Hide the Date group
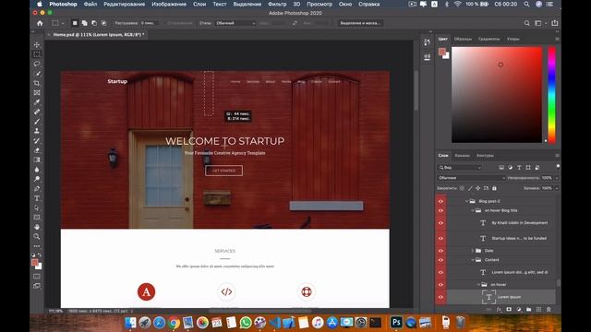The height and width of the screenshot is (332, 591). click(x=440, y=251)
